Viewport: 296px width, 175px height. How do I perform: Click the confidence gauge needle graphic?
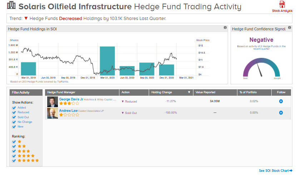[x=261, y=69]
